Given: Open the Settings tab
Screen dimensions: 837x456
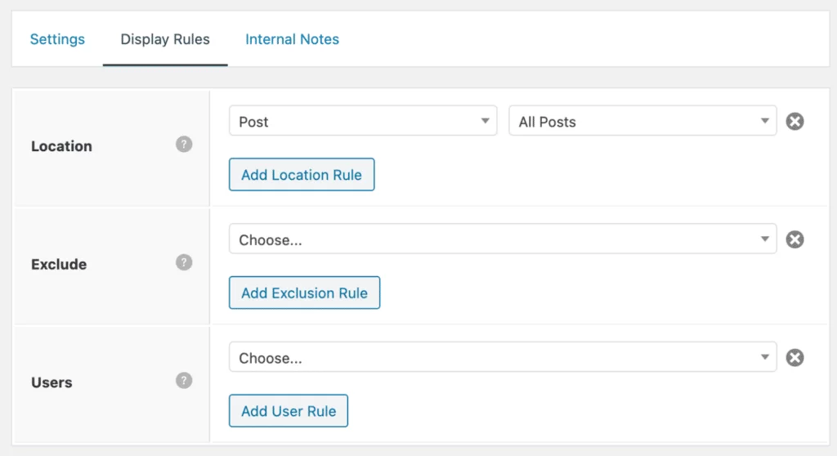Looking at the screenshot, I should pyautogui.click(x=57, y=39).
